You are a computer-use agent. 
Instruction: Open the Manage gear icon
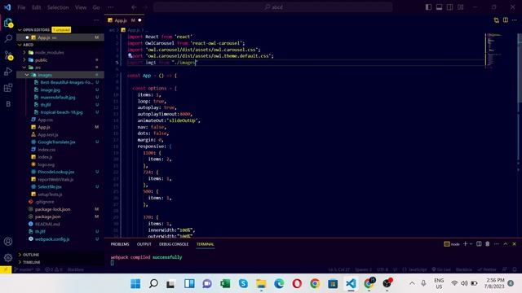8,257
